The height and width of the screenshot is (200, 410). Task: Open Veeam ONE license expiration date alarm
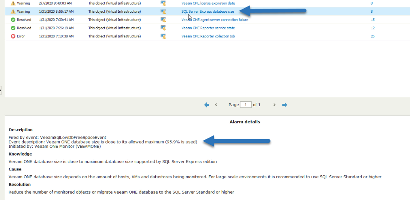(208, 3)
